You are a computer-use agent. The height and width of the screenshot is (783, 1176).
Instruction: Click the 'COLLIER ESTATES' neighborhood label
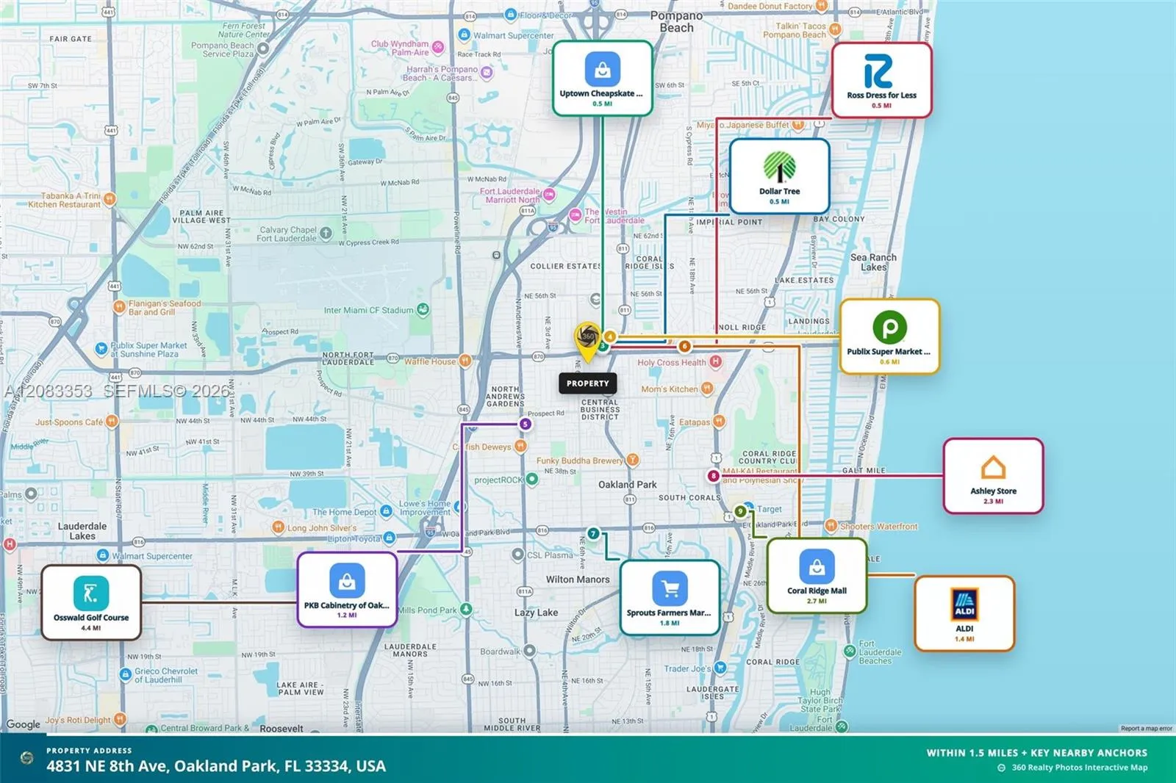[566, 267]
